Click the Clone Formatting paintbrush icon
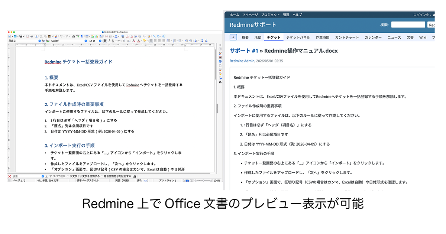446x234 pixels. tap(56, 36)
